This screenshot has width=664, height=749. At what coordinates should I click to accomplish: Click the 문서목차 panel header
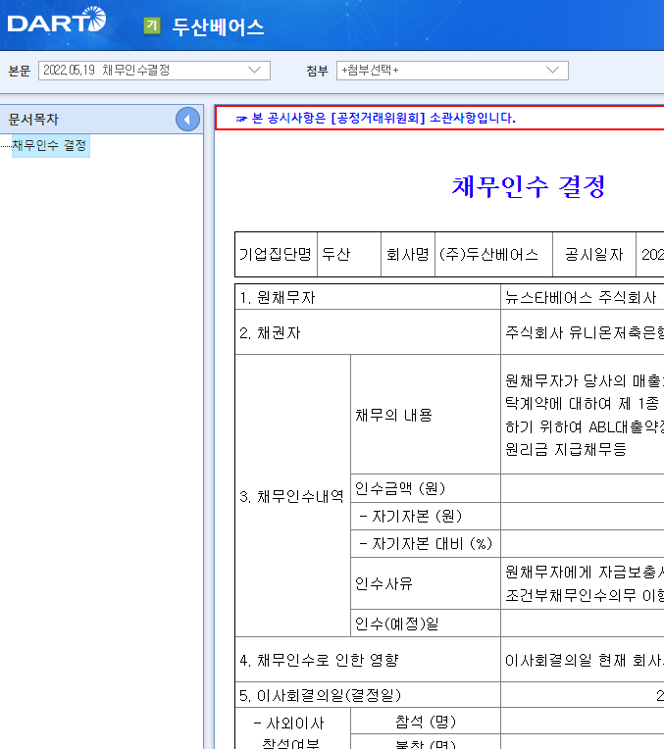(101, 119)
